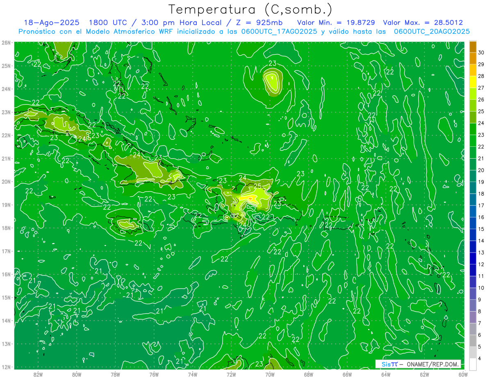Click the longitude axis label "72W"
The width and height of the screenshot is (492, 380).
click(x=231, y=374)
